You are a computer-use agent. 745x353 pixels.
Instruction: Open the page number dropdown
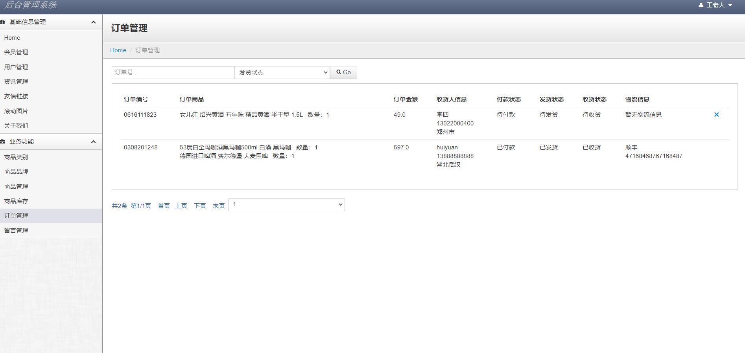coord(286,205)
